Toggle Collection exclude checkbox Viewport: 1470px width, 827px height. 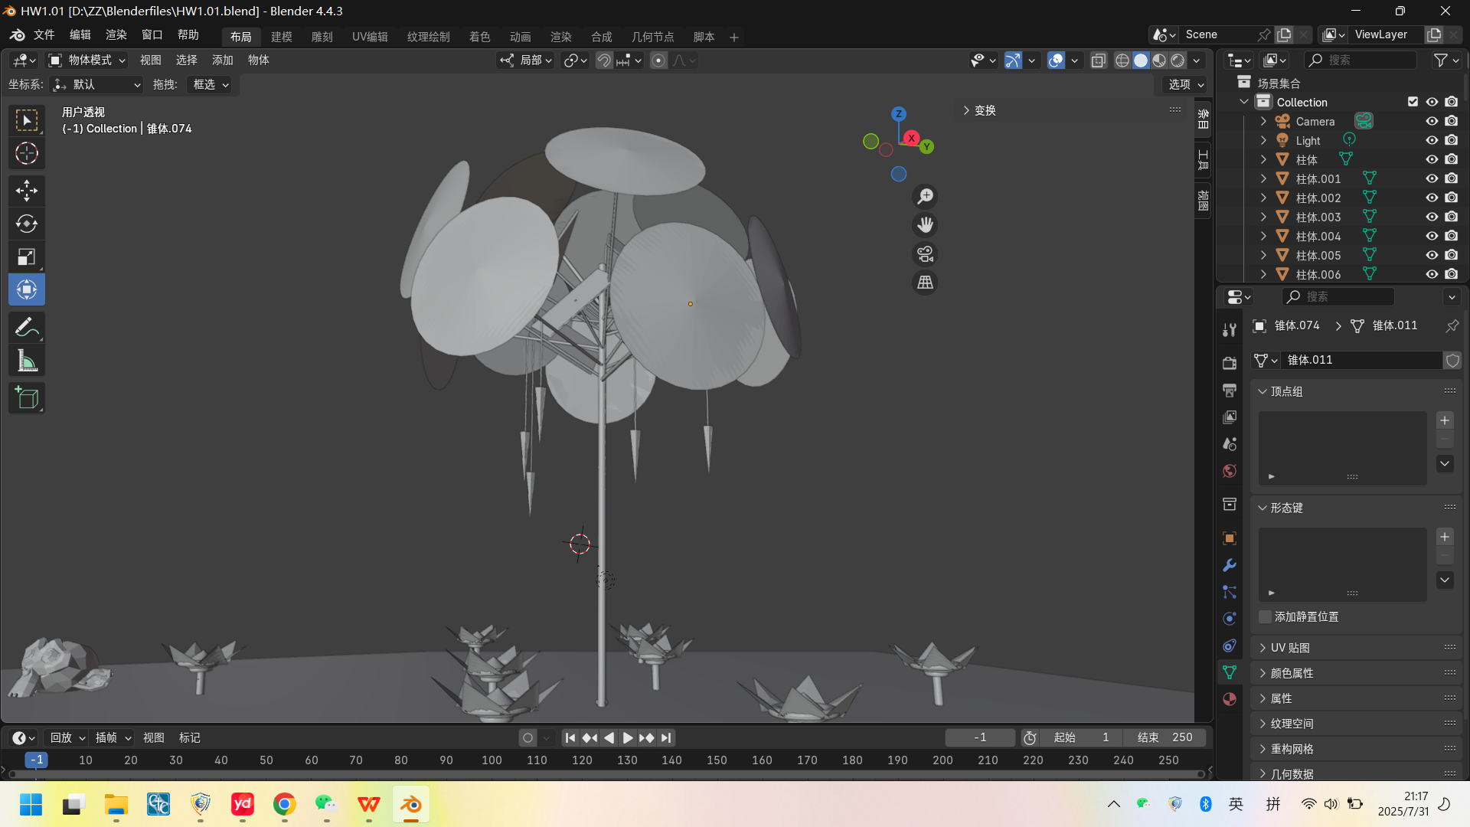coord(1413,102)
